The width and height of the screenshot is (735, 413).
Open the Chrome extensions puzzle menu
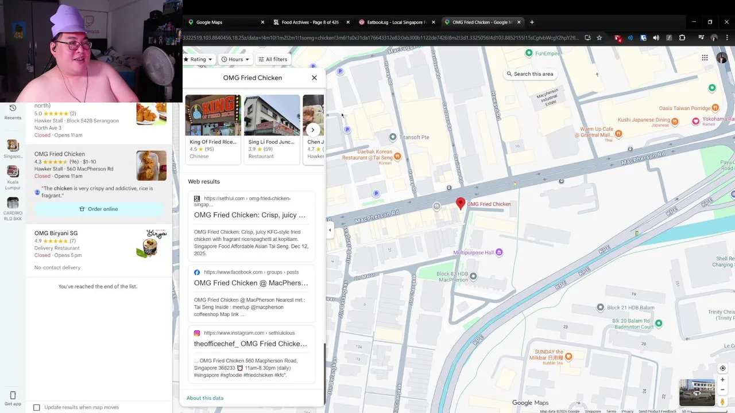[x=682, y=38]
